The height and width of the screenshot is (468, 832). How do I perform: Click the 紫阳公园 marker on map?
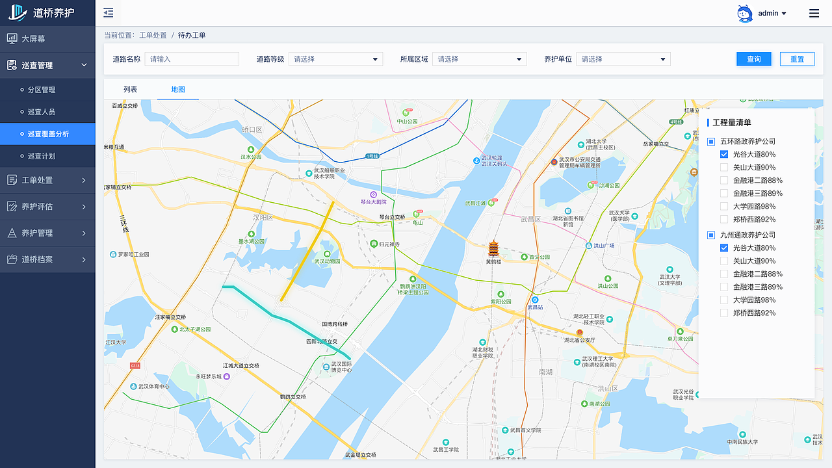pyautogui.click(x=500, y=294)
